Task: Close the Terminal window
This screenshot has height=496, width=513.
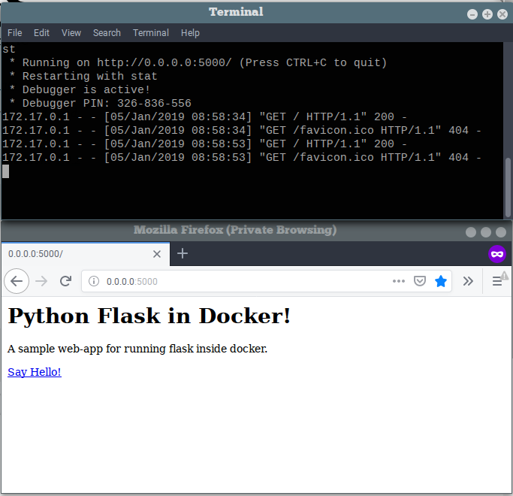Action: point(502,14)
